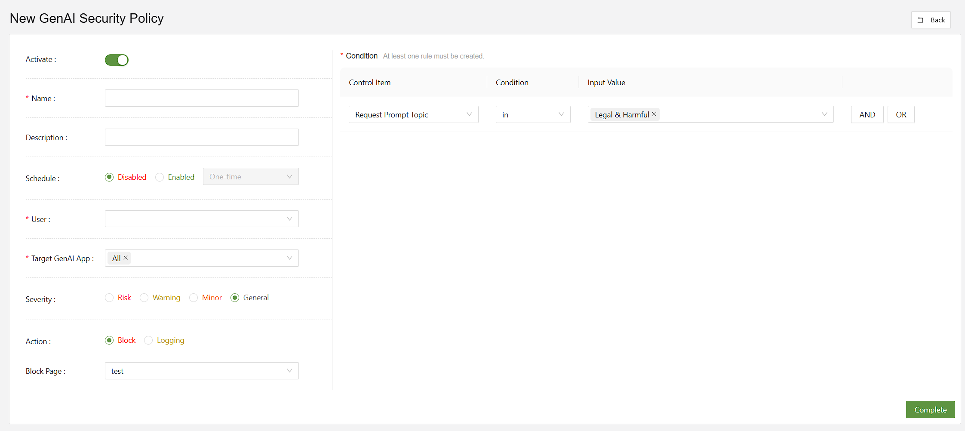Add an OR rule condition
965x431 pixels.
(901, 114)
